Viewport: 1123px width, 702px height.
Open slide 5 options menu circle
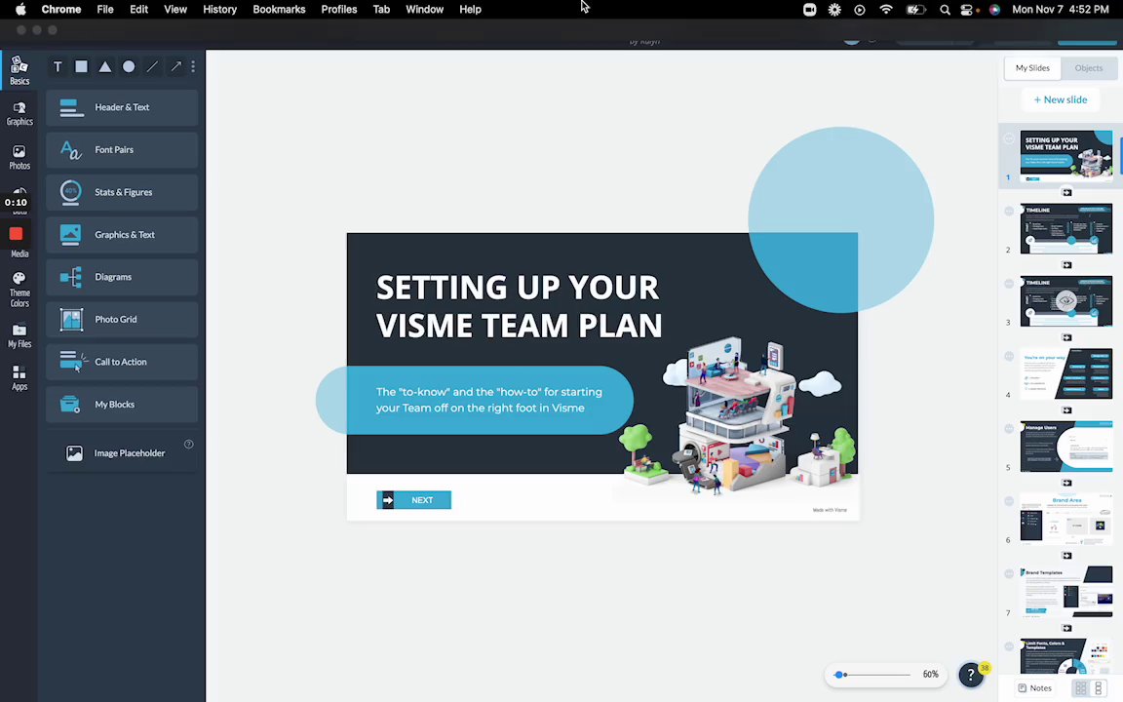pyautogui.click(x=1009, y=428)
